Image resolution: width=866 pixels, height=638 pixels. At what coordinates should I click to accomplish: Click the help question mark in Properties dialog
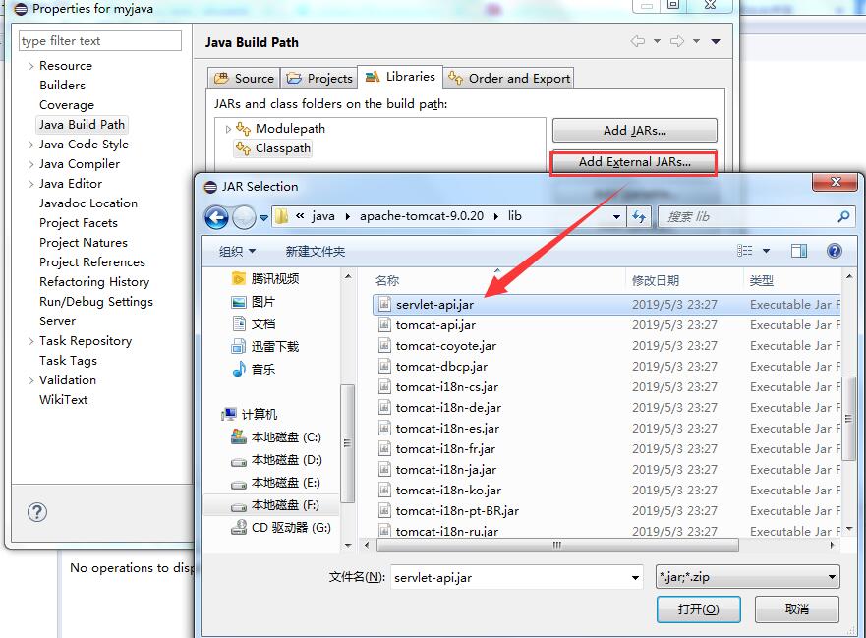tap(36, 512)
